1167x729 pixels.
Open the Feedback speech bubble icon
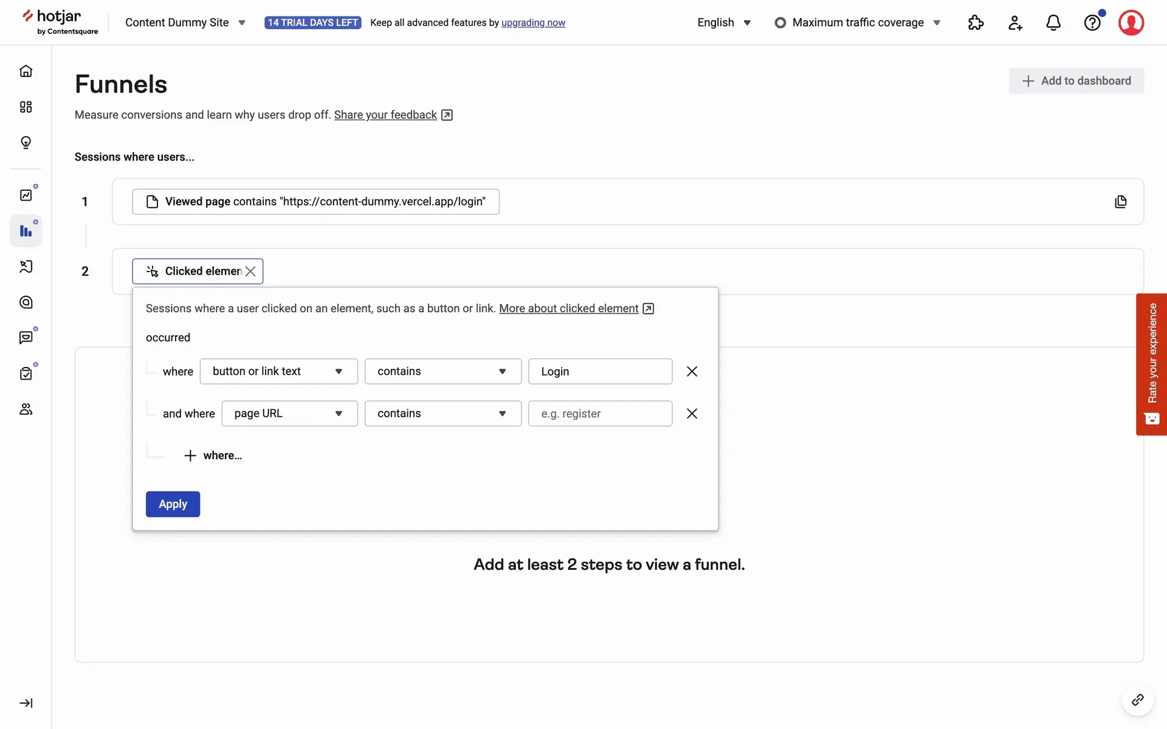(26, 338)
